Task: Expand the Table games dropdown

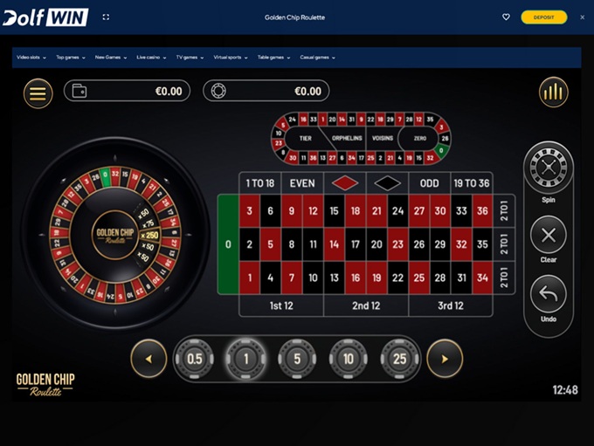Action: pos(273,58)
